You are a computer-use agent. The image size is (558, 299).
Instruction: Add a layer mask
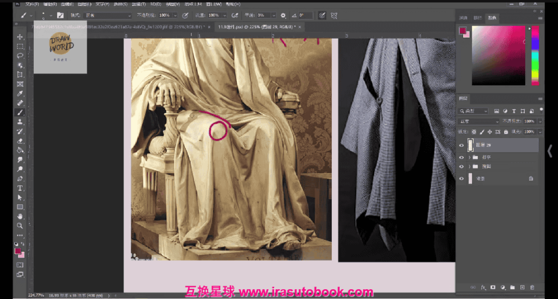493,287
